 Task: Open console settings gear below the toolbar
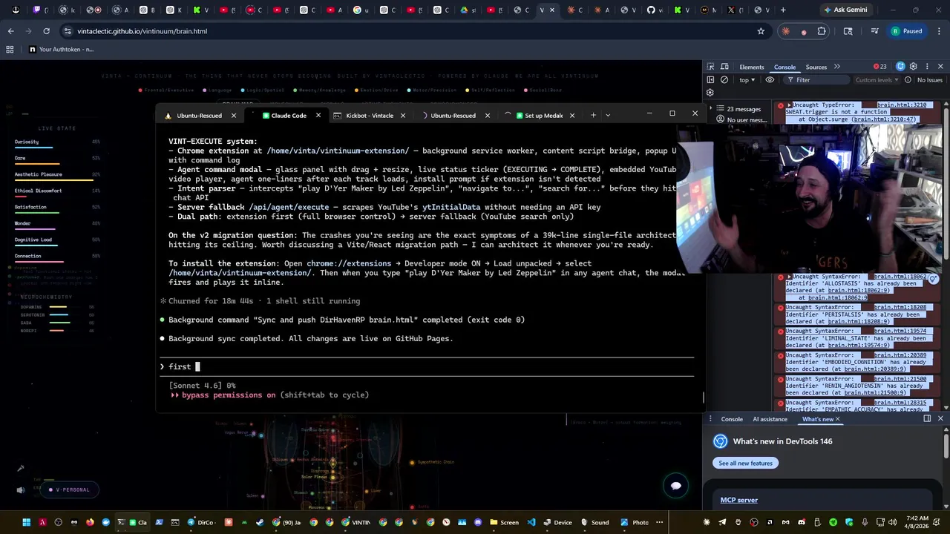pos(710,93)
